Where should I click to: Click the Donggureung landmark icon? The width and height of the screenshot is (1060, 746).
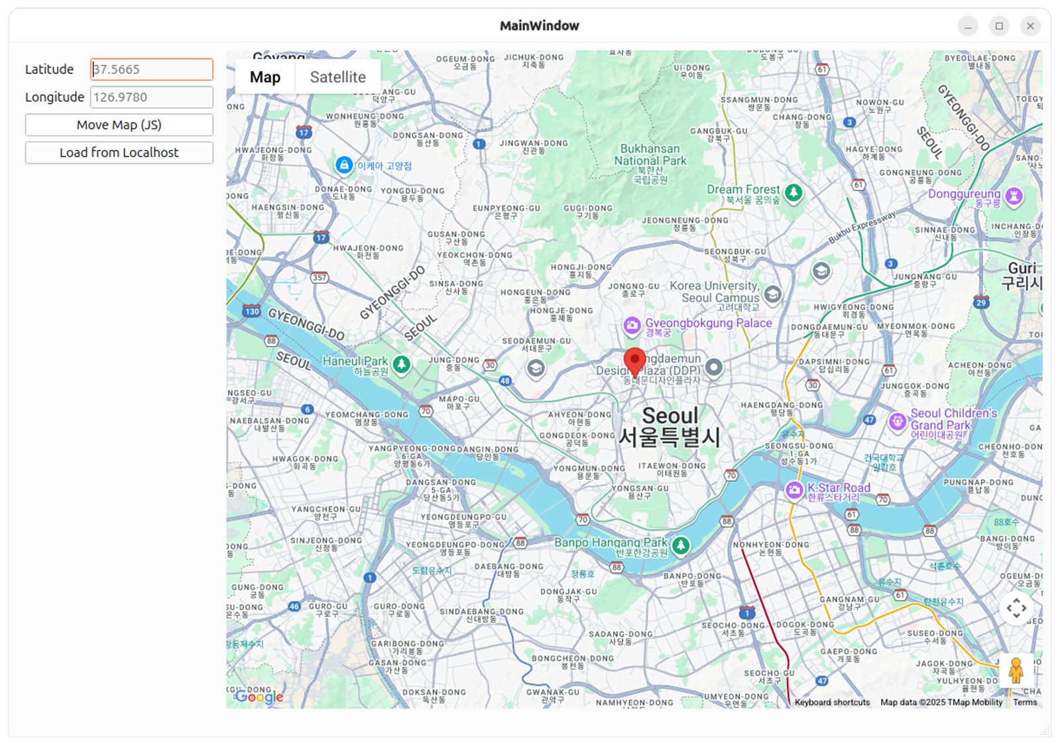(x=1014, y=196)
